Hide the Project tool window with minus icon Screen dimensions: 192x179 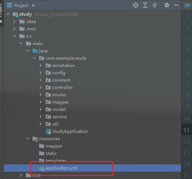coord(176,5)
